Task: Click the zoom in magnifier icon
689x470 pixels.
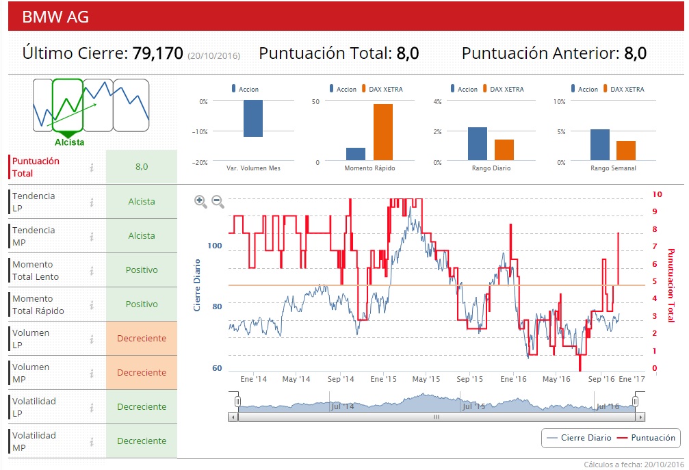Action: [x=200, y=202]
